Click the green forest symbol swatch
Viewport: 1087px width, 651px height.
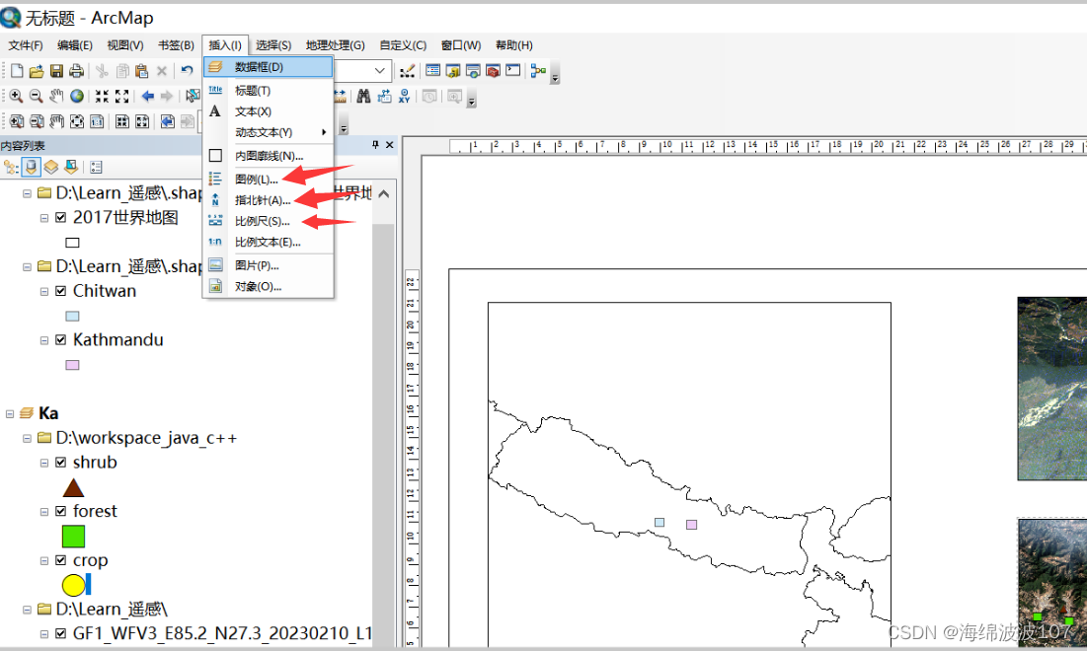click(73, 536)
